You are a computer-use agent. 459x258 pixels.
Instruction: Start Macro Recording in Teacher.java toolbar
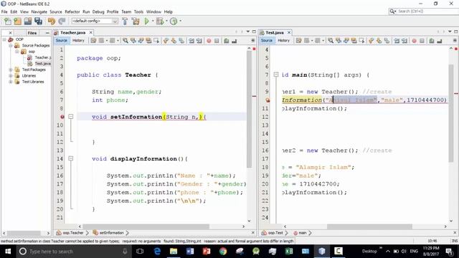tap(209, 41)
